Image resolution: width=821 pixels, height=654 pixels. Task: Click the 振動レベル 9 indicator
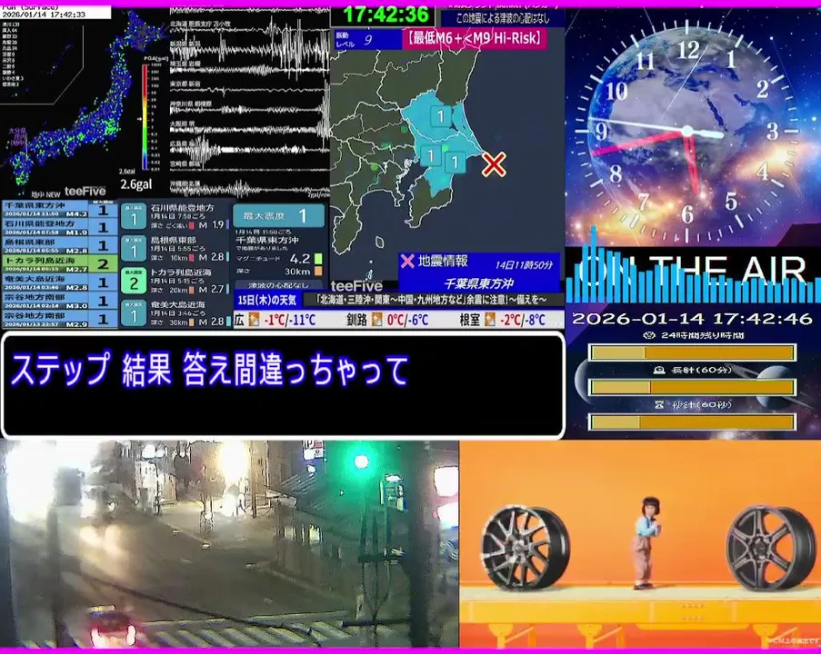click(x=367, y=40)
